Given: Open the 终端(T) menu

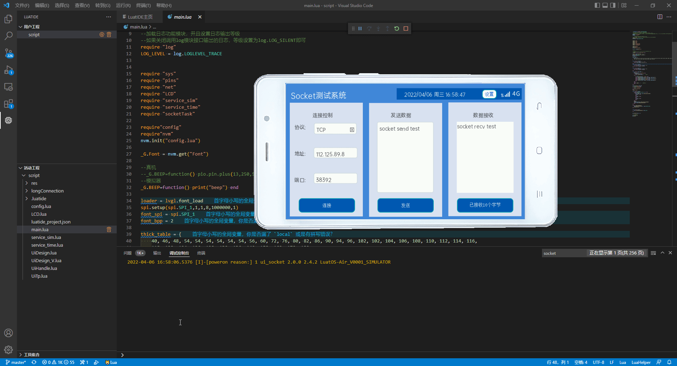Looking at the screenshot, I should coord(143,5).
